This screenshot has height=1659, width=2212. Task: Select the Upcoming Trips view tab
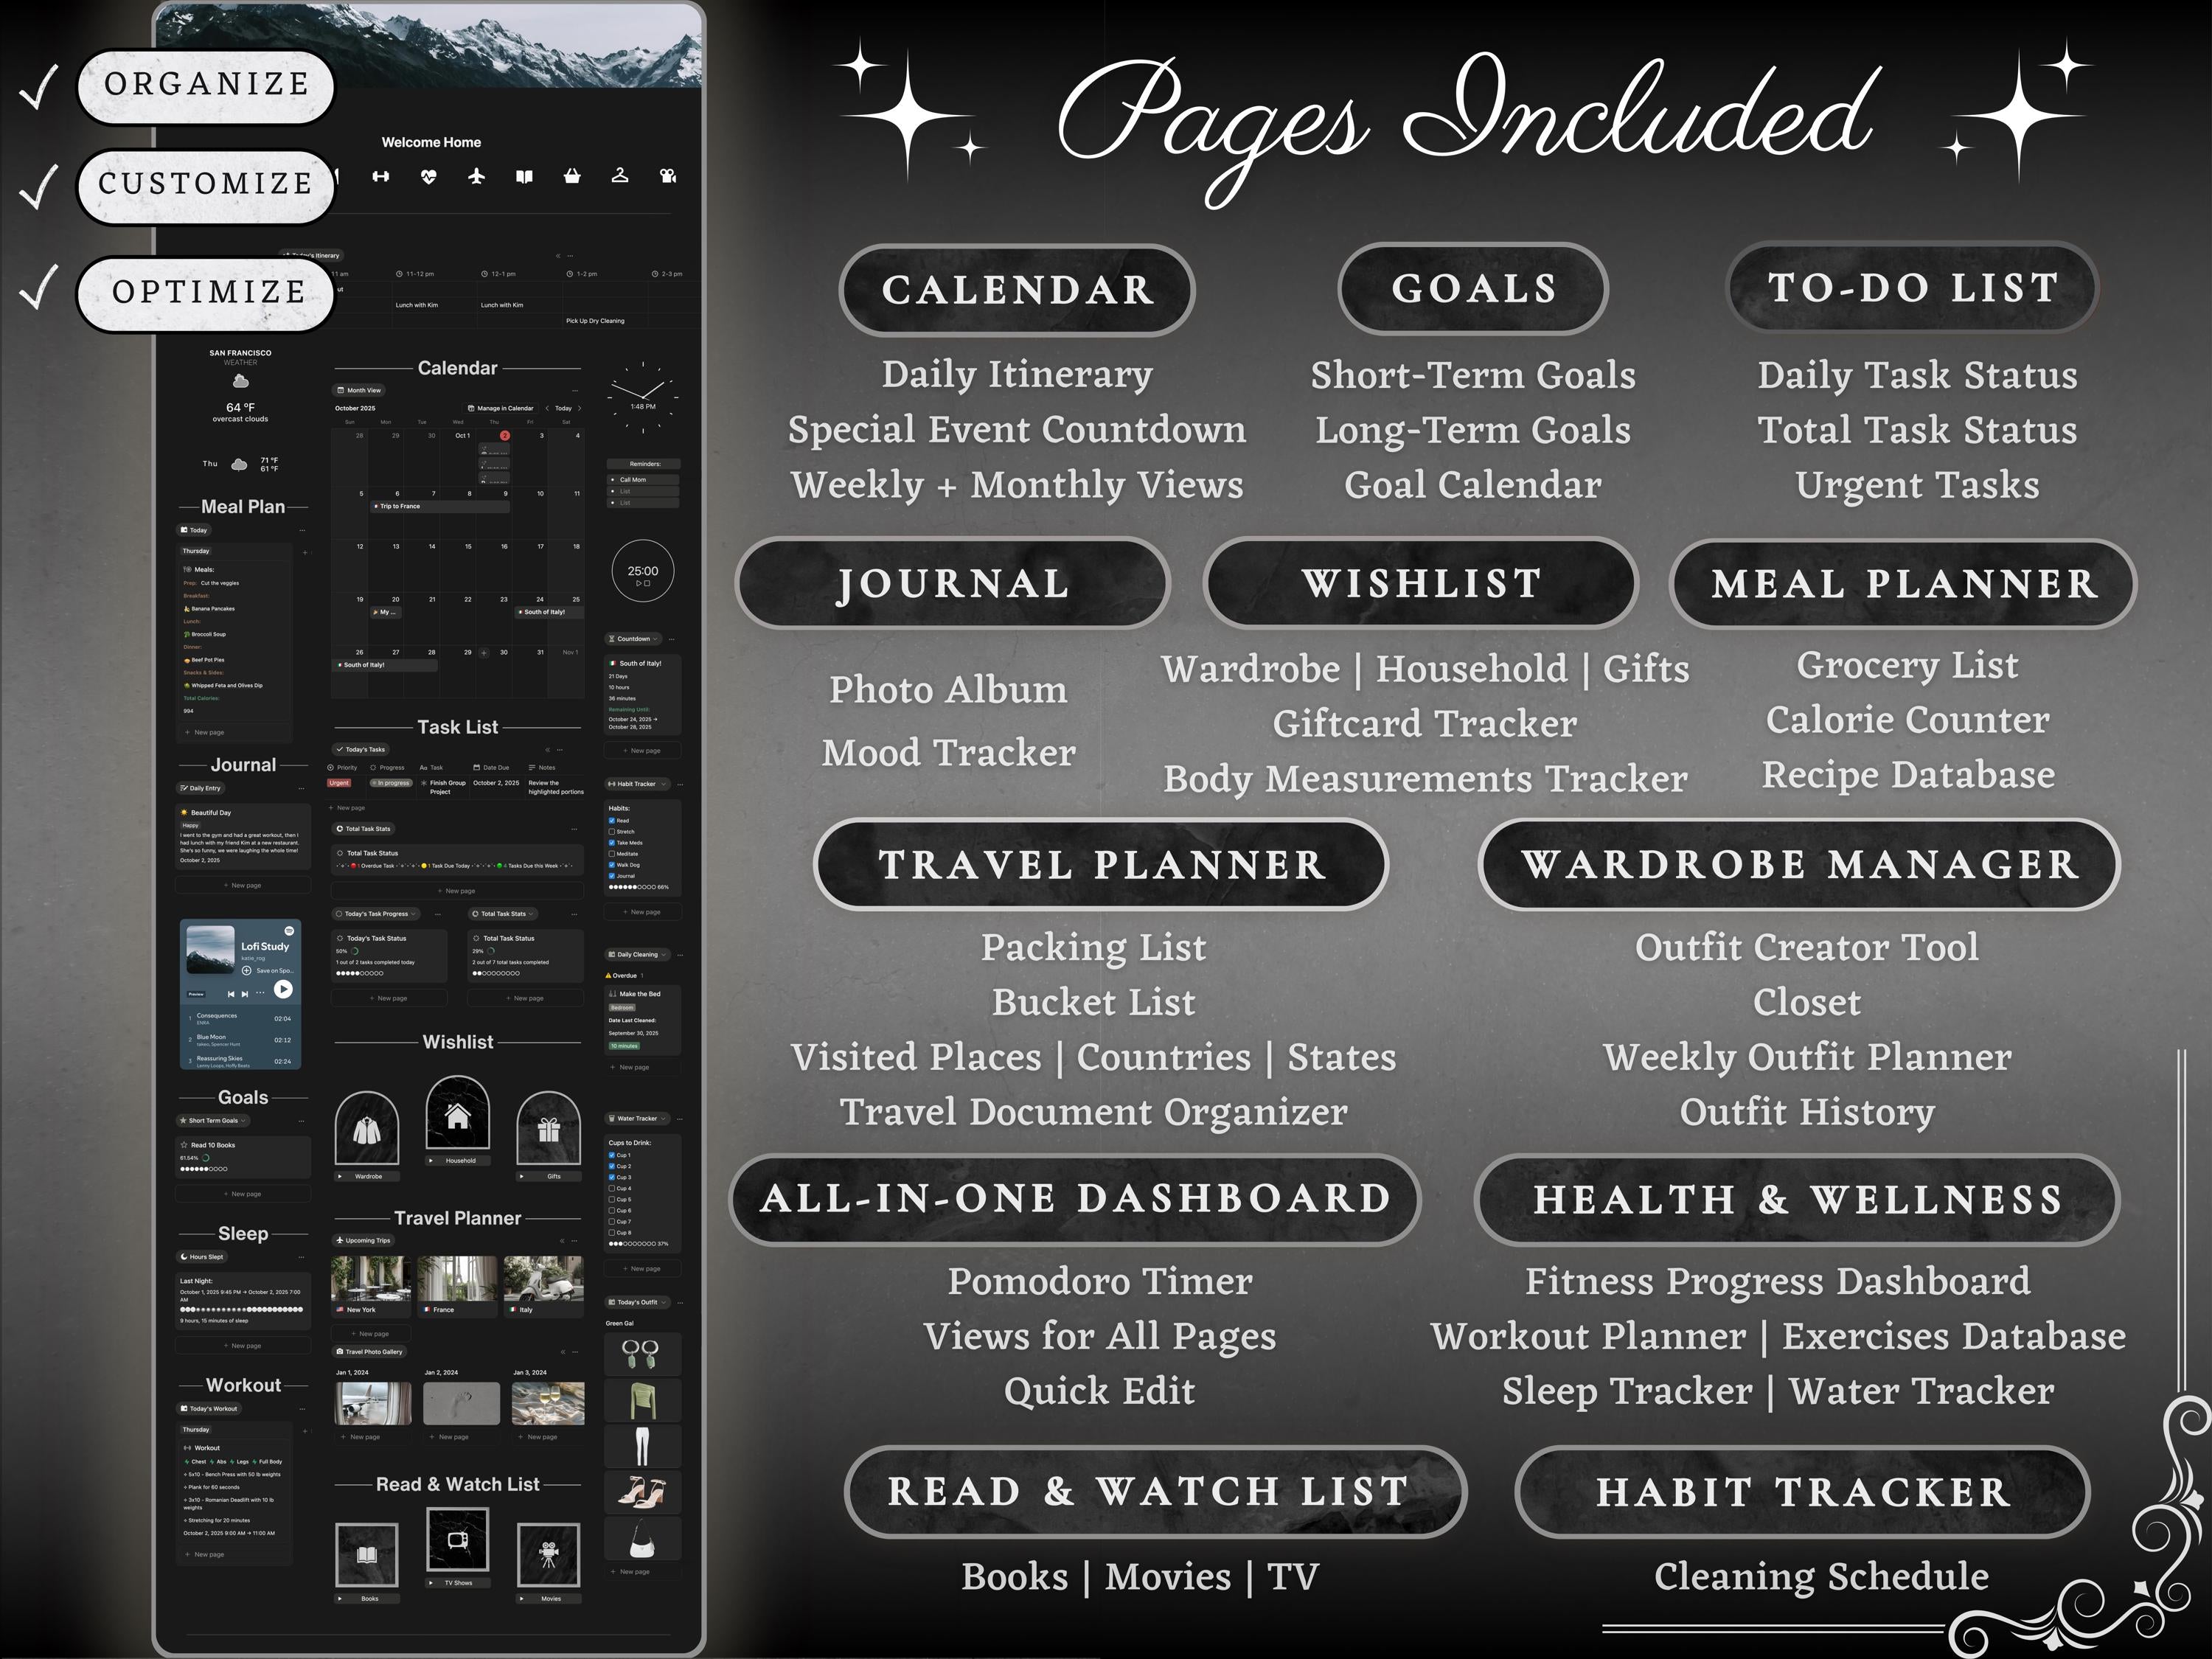pos(363,1240)
